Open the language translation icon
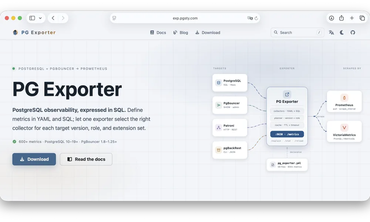The width and height of the screenshot is (370, 222). (331, 33)
